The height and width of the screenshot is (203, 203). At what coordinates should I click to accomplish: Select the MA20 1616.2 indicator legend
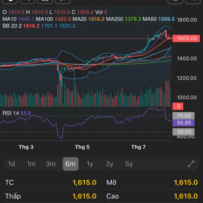coord(88,19)
